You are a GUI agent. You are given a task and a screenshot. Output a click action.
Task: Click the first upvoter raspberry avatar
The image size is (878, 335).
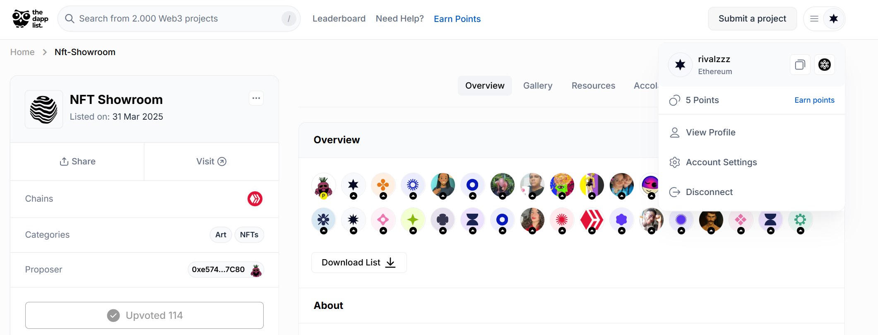tap(324, 185)
